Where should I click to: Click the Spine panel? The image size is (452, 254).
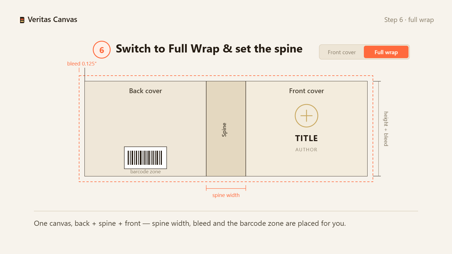[226, 129]
